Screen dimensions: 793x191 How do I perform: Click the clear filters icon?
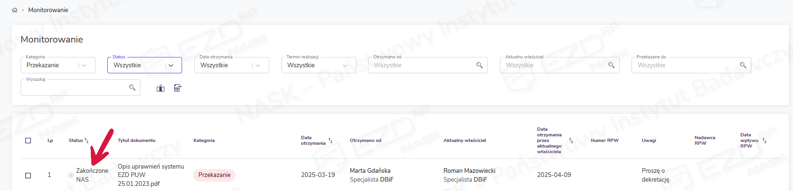click(161, 88)
